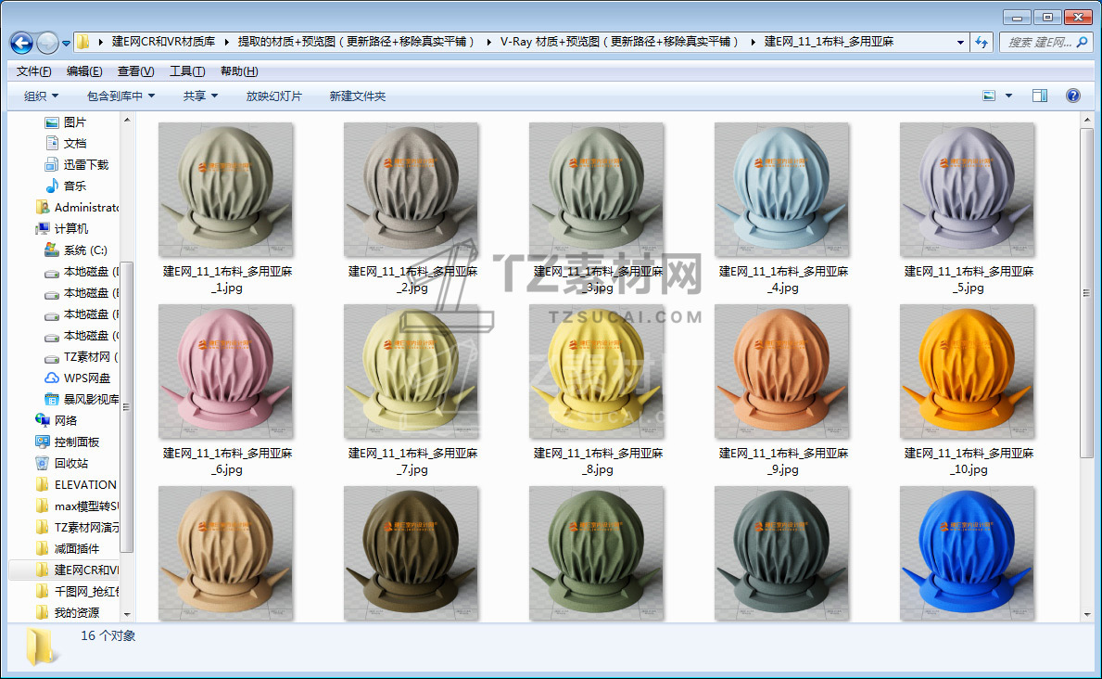Open the 包含到库中 dropdown
Image resolution: width=1102 pixels, height=679 pixels.
pyautogui.click(x=120, y=96)
